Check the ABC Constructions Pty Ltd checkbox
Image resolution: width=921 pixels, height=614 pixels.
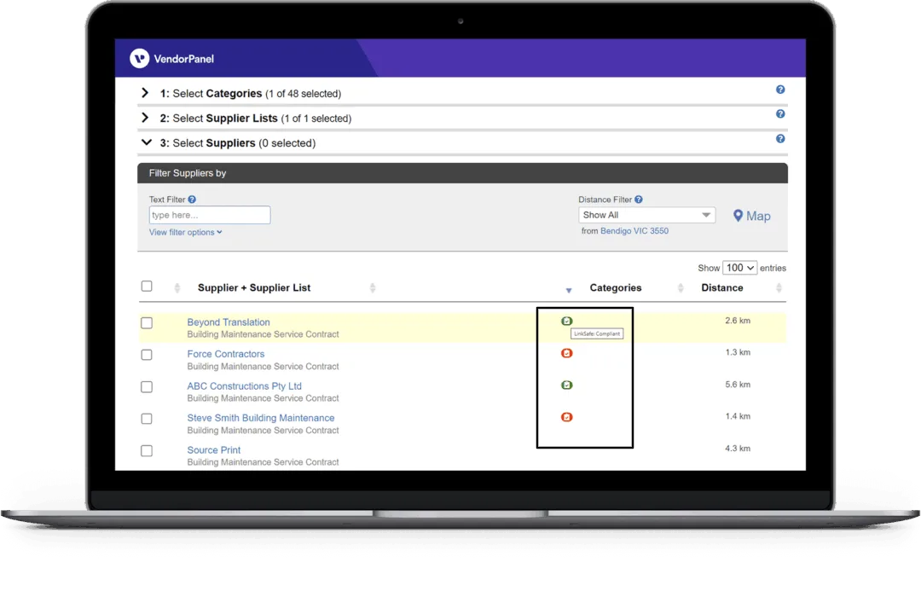(147, 386)
